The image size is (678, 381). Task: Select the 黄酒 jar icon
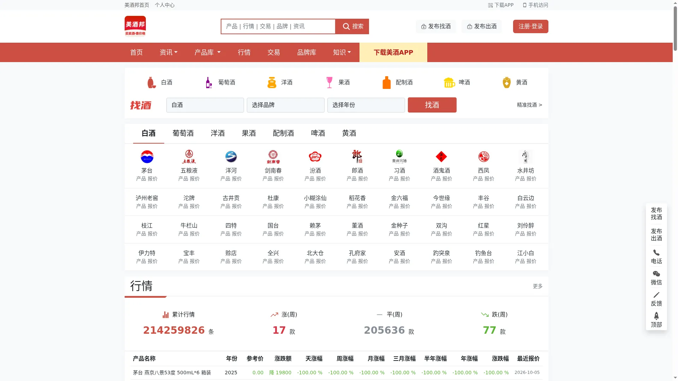(507, 83)
